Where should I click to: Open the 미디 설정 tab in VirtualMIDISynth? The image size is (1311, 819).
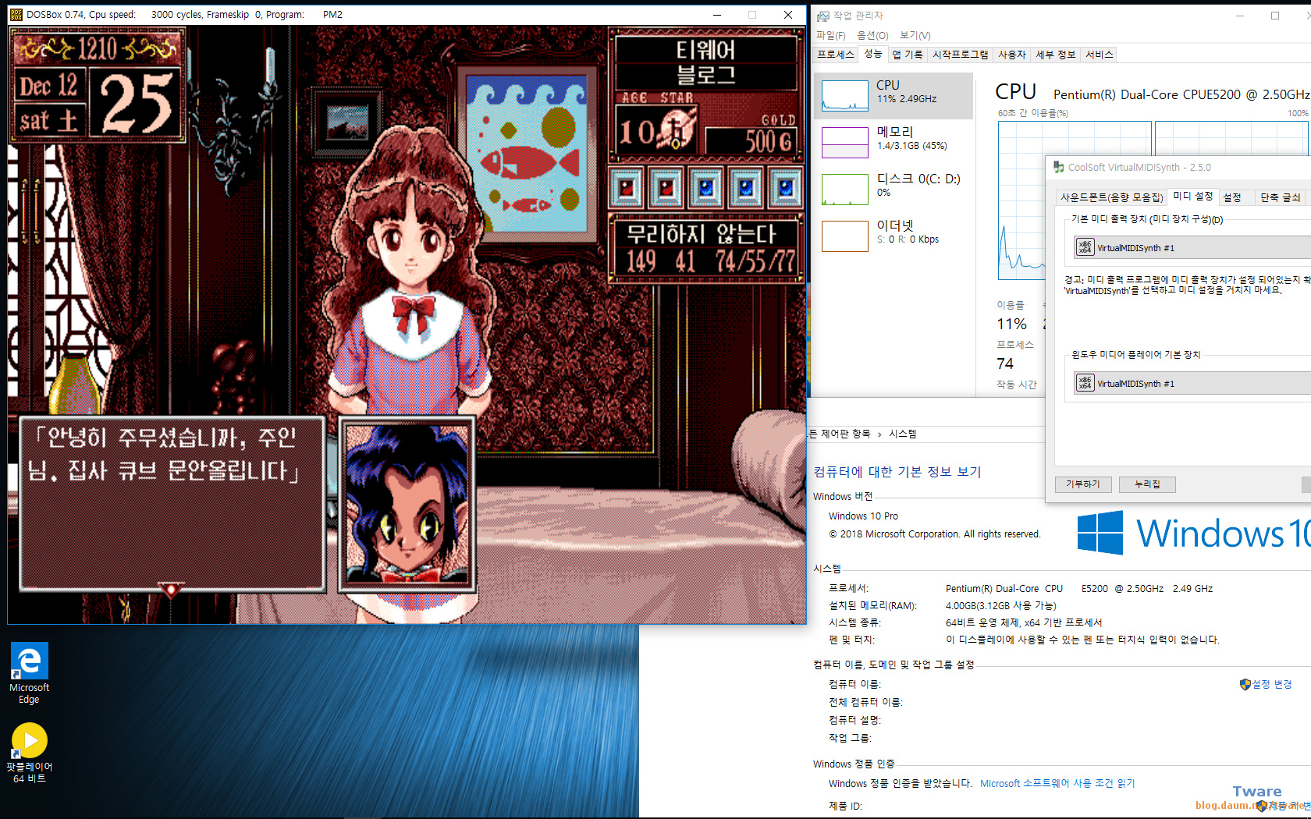(1192, 196)
